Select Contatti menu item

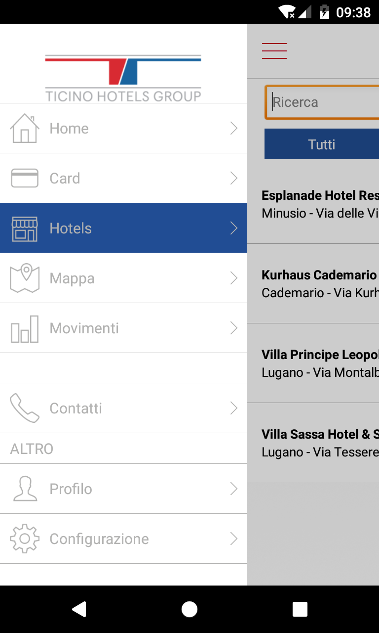pyautogui.click(x=123, y=408)
